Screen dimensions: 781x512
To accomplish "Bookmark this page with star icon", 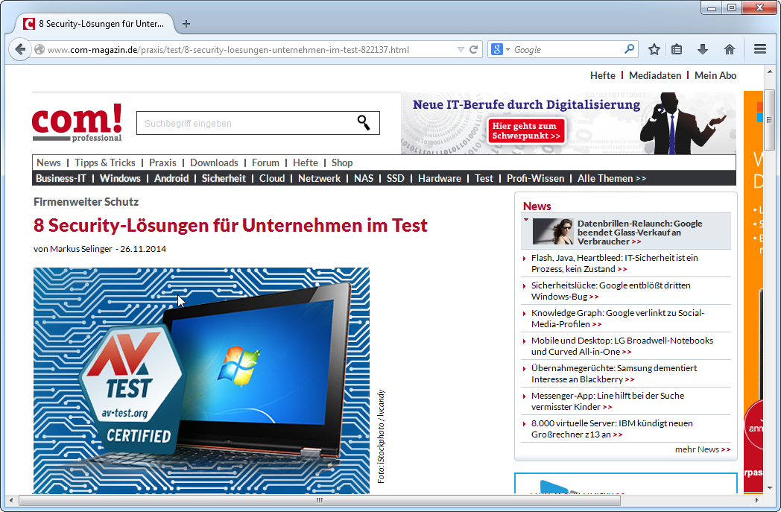I will point(654,49).
